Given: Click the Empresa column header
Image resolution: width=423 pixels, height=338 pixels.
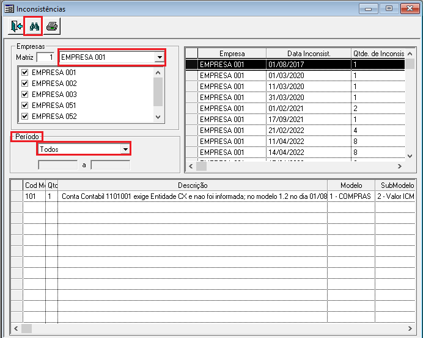Looking at the screenshot, I should pos(232,54).
